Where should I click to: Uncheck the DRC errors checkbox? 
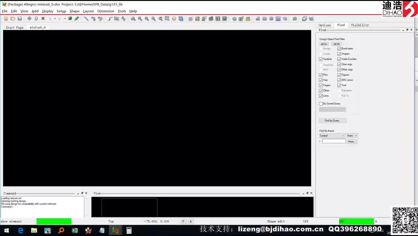click(x=339, y=80)
